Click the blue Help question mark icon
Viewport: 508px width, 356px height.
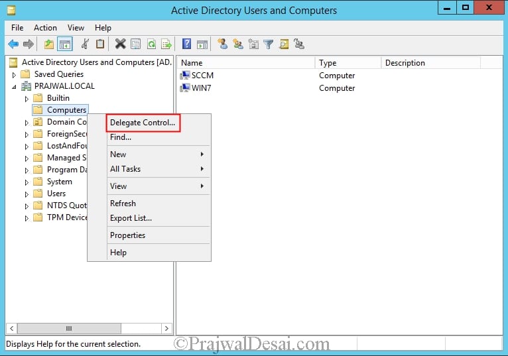coord(186,44)
